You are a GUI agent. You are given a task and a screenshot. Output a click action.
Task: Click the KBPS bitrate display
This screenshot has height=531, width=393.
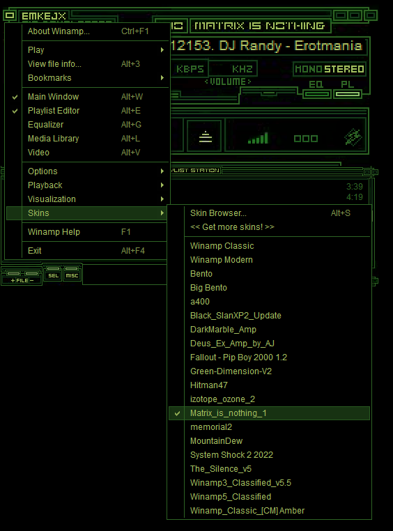pyautogui.click(x=190, y=69)
